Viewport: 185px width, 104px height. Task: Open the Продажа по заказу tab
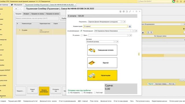pyautogui.click(x=38, y=14)
